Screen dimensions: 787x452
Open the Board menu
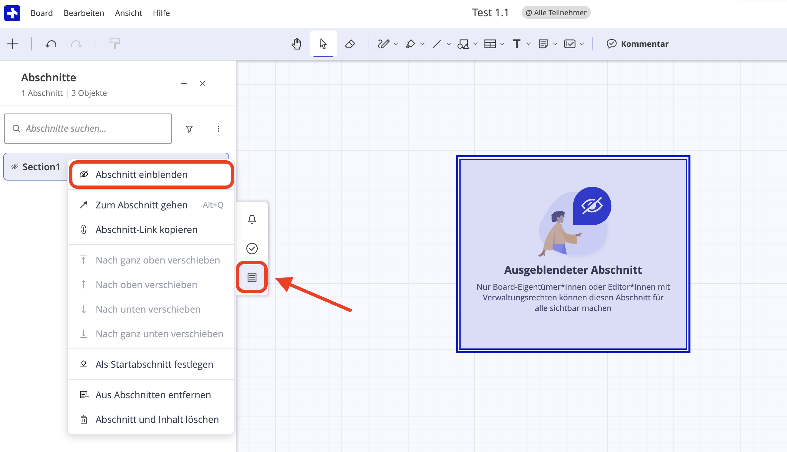click(x=42, y=13)
